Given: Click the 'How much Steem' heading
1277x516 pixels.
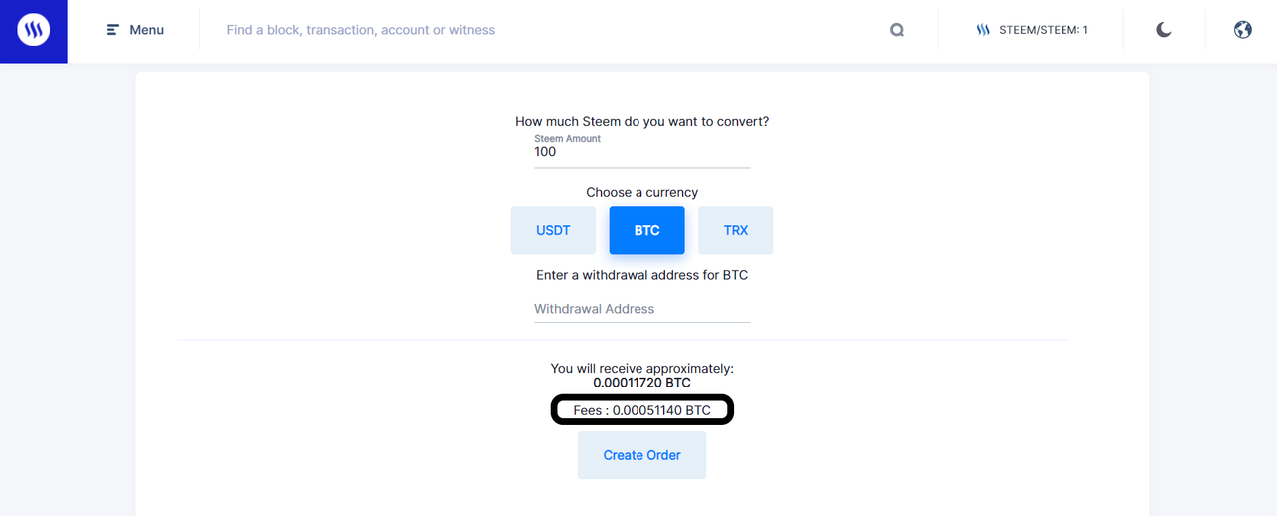Looking at the screenshot, I should click(x=641, y=121).
